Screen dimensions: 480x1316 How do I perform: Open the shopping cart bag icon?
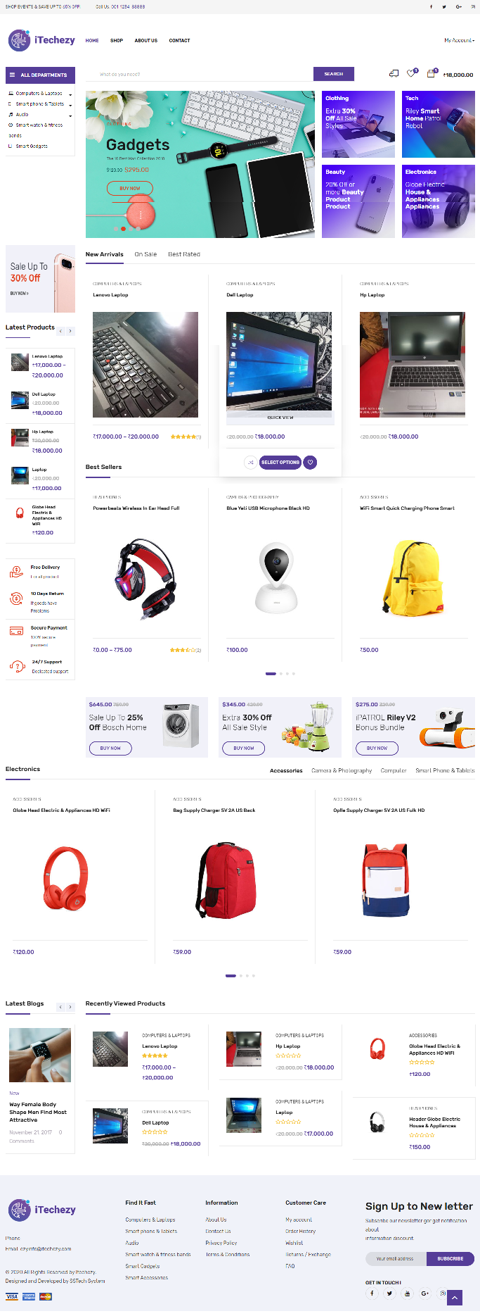click(431, 73)
